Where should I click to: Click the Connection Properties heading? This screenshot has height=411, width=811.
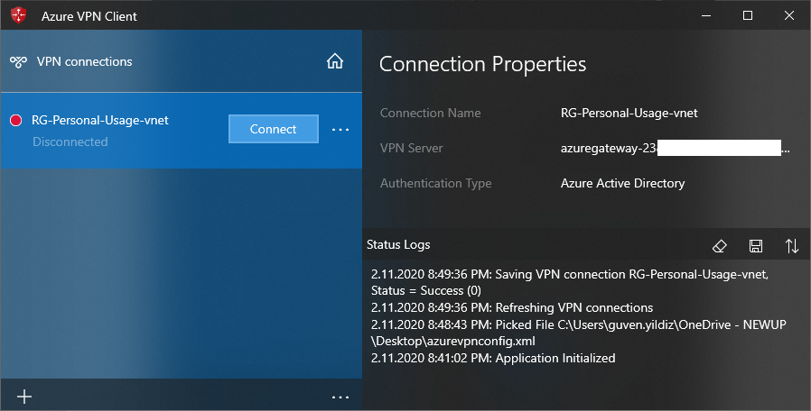coord(482,64)
